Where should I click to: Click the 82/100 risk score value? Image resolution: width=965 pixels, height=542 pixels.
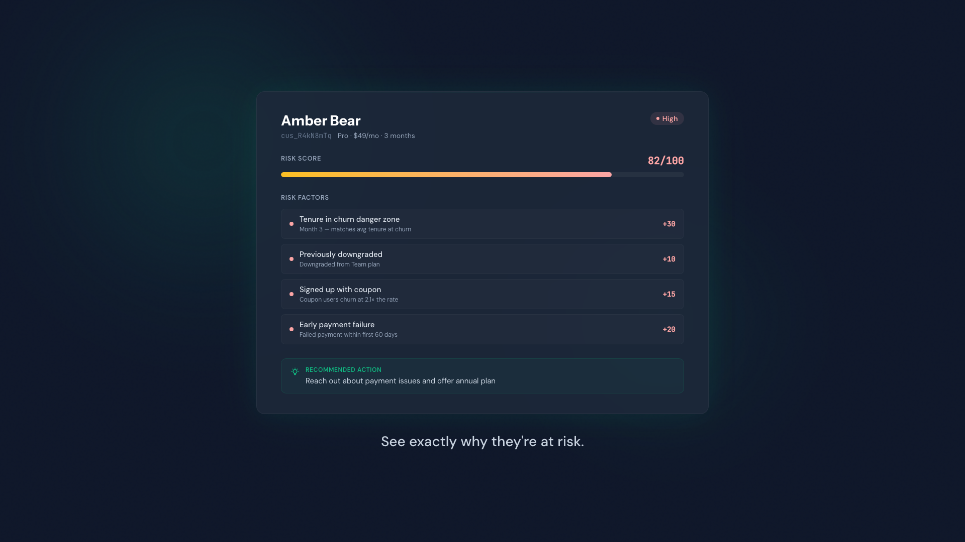(x=665, y=161)
